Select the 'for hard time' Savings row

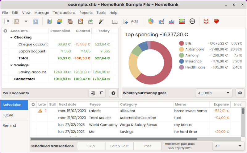pyautogui.click(x=136, y=132)
